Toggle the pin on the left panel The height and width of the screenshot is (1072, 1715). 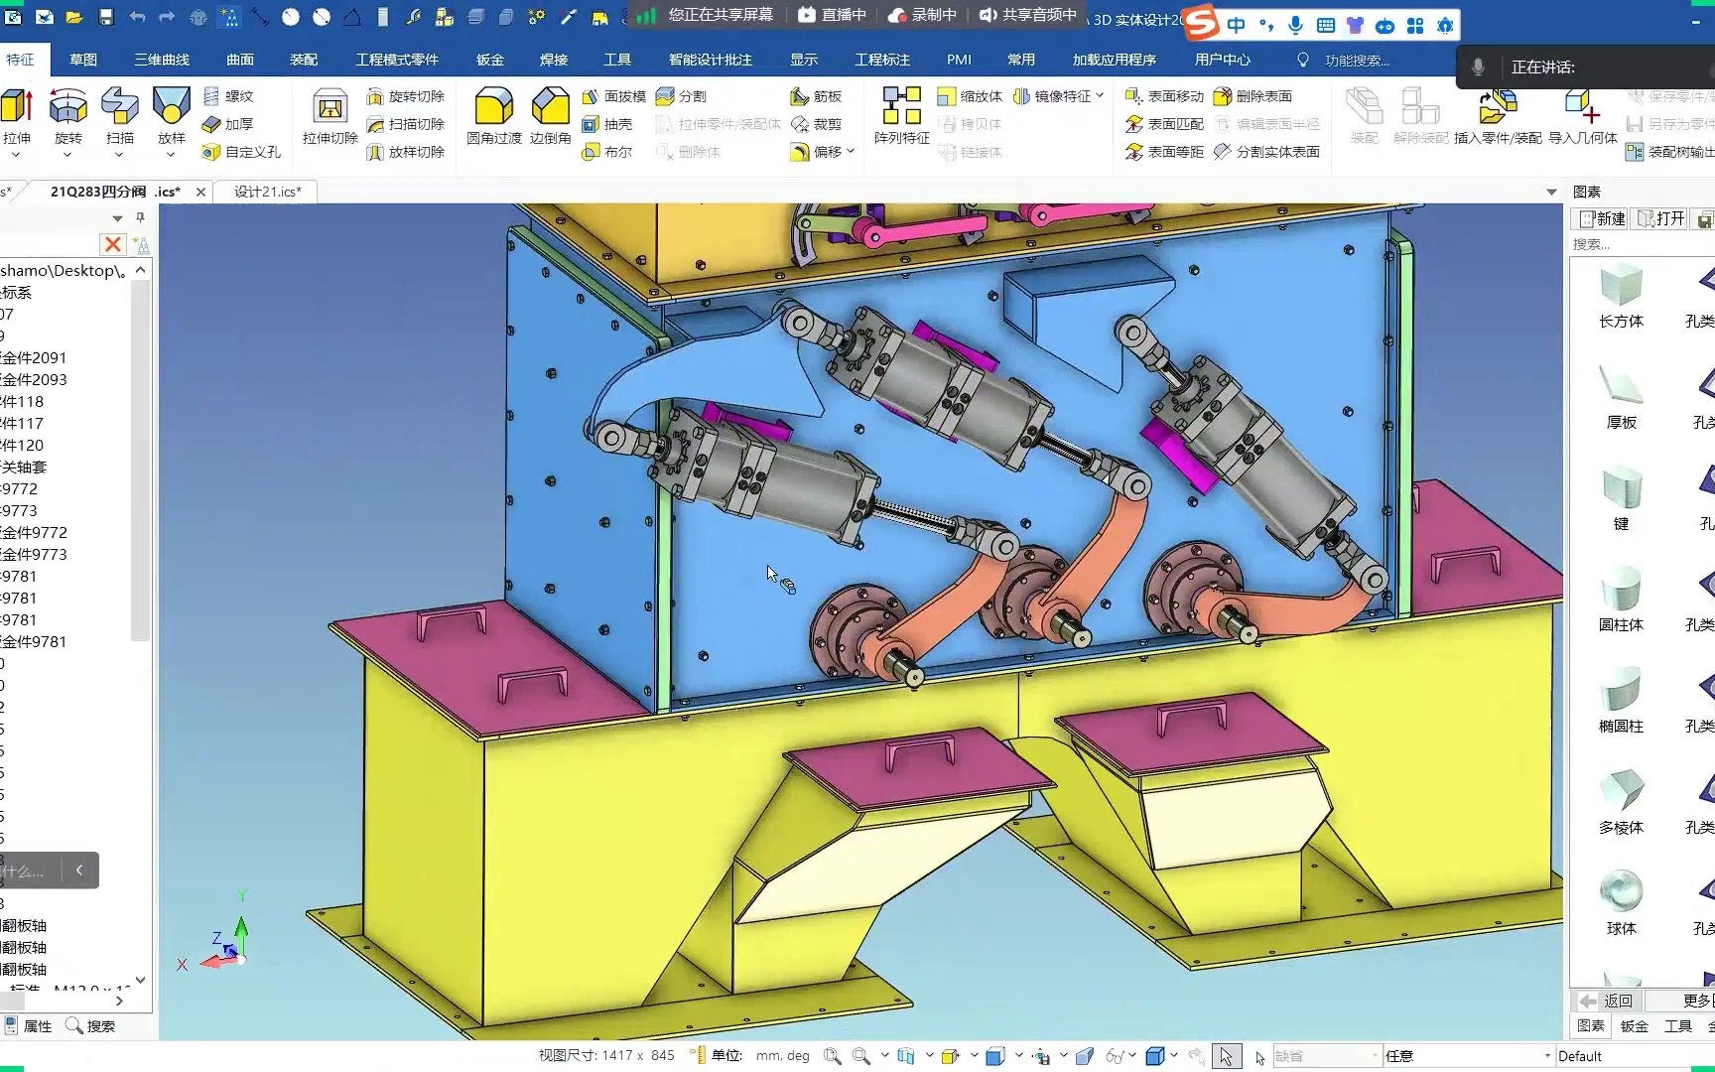[140, 217]
